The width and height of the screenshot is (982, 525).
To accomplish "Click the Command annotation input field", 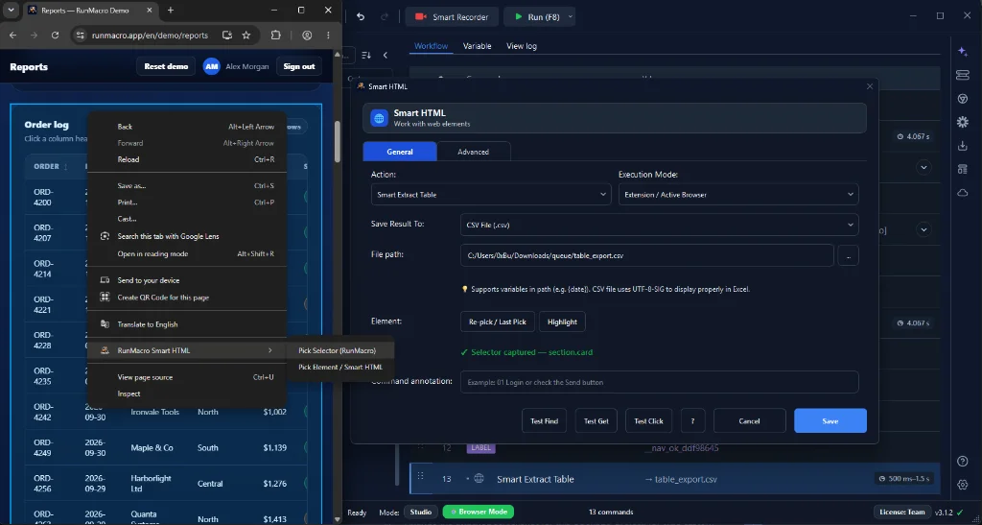I will click(x=660, y=382).
